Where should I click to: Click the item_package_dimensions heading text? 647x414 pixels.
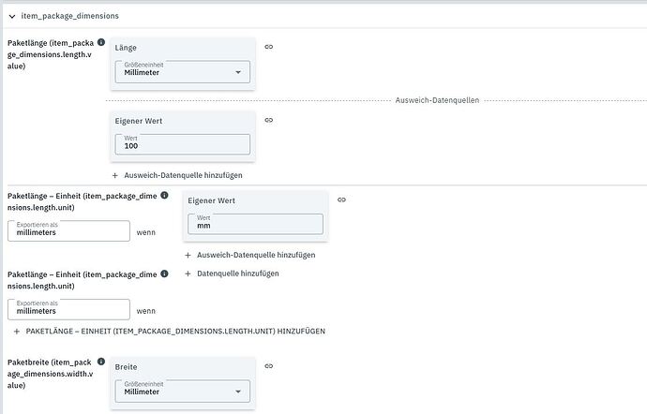[69, 16]
